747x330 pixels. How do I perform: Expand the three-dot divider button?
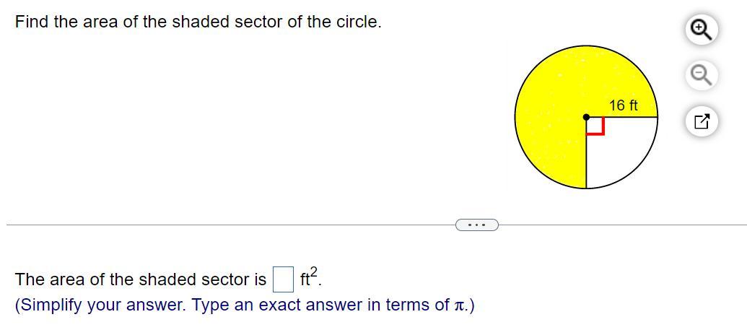pyautogui.click(x=476, y=225)
